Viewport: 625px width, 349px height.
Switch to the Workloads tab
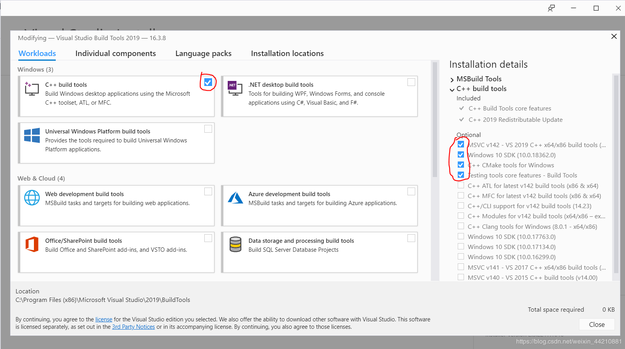pyautogui.click(x=37, y=54)
